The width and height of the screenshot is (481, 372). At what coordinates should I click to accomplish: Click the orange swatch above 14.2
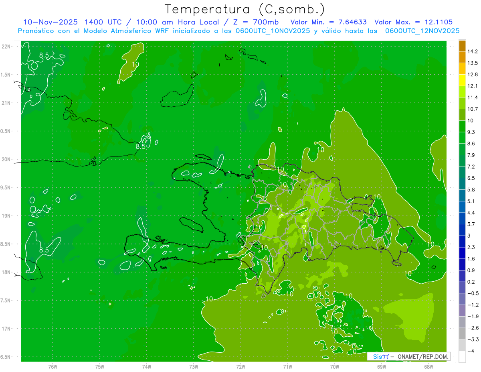coord(462,46)
